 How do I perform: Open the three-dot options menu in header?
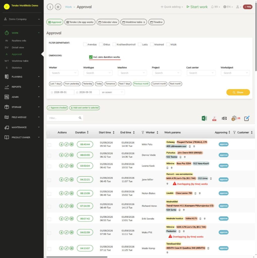(50, 7)
